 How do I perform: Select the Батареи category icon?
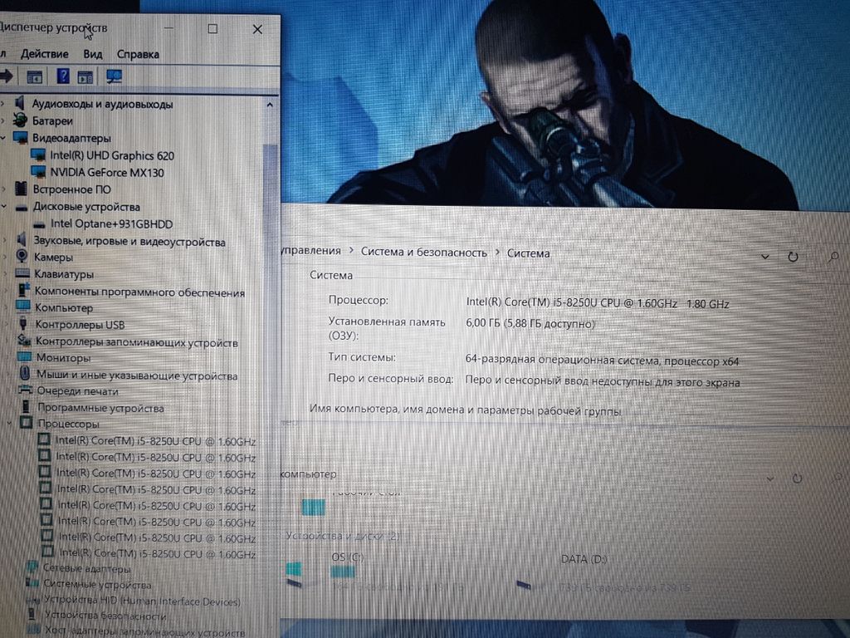click(x=20, y=120)
